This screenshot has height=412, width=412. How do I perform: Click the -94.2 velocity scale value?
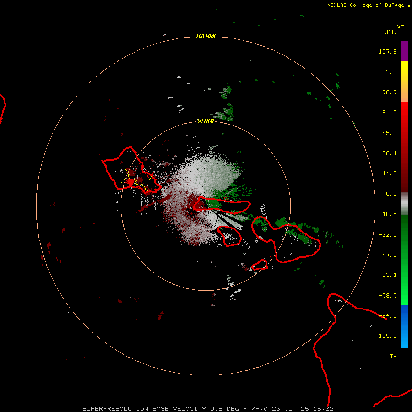coord(388,315)
